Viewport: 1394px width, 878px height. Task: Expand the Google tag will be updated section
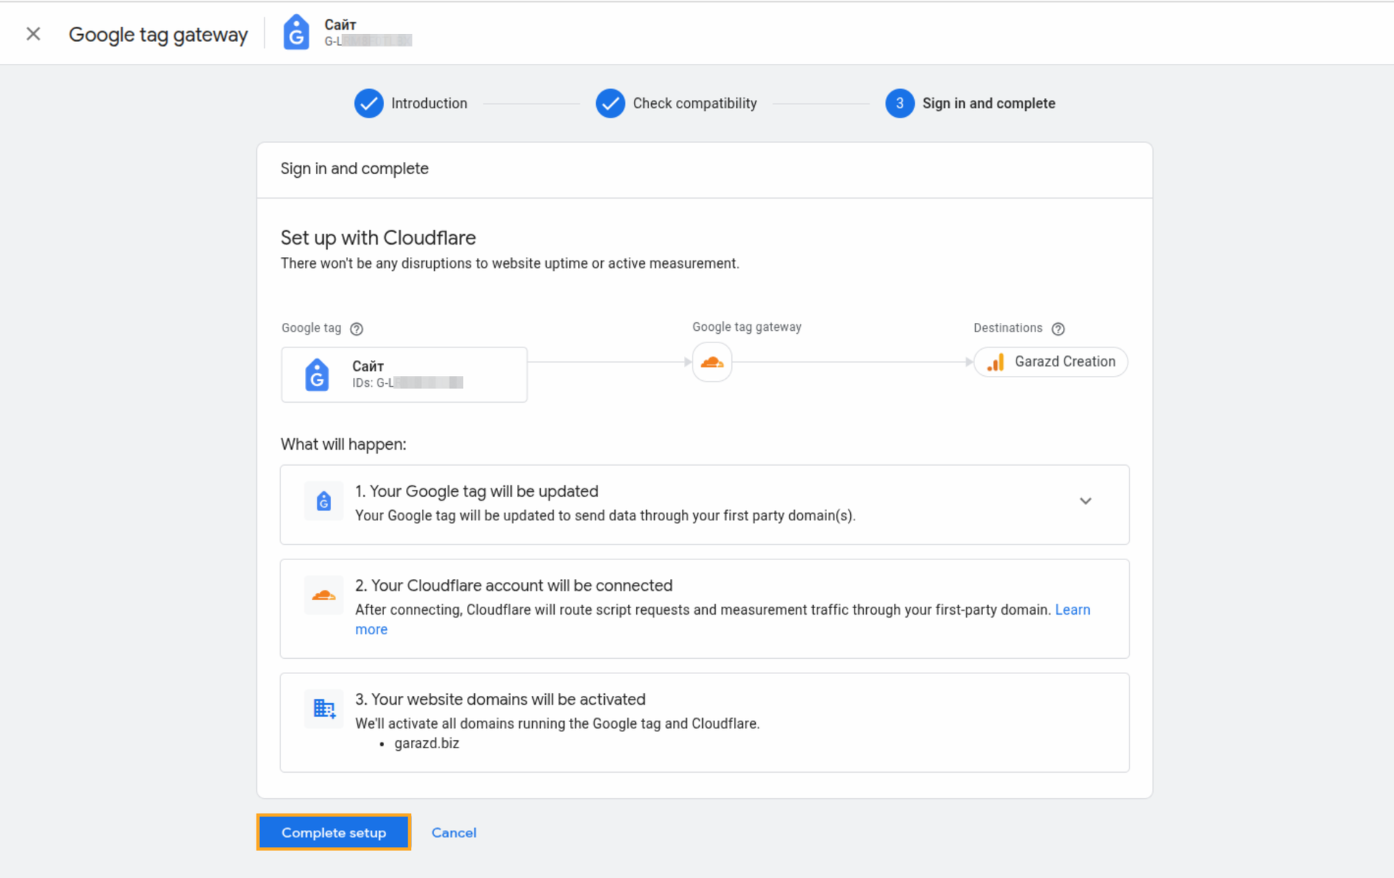(x=1085, y=501)
